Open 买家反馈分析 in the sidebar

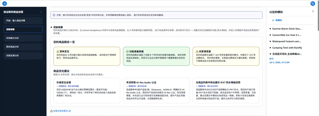[x=23, y=56]
